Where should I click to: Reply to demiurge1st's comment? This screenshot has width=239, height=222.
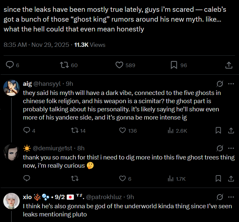27,178
